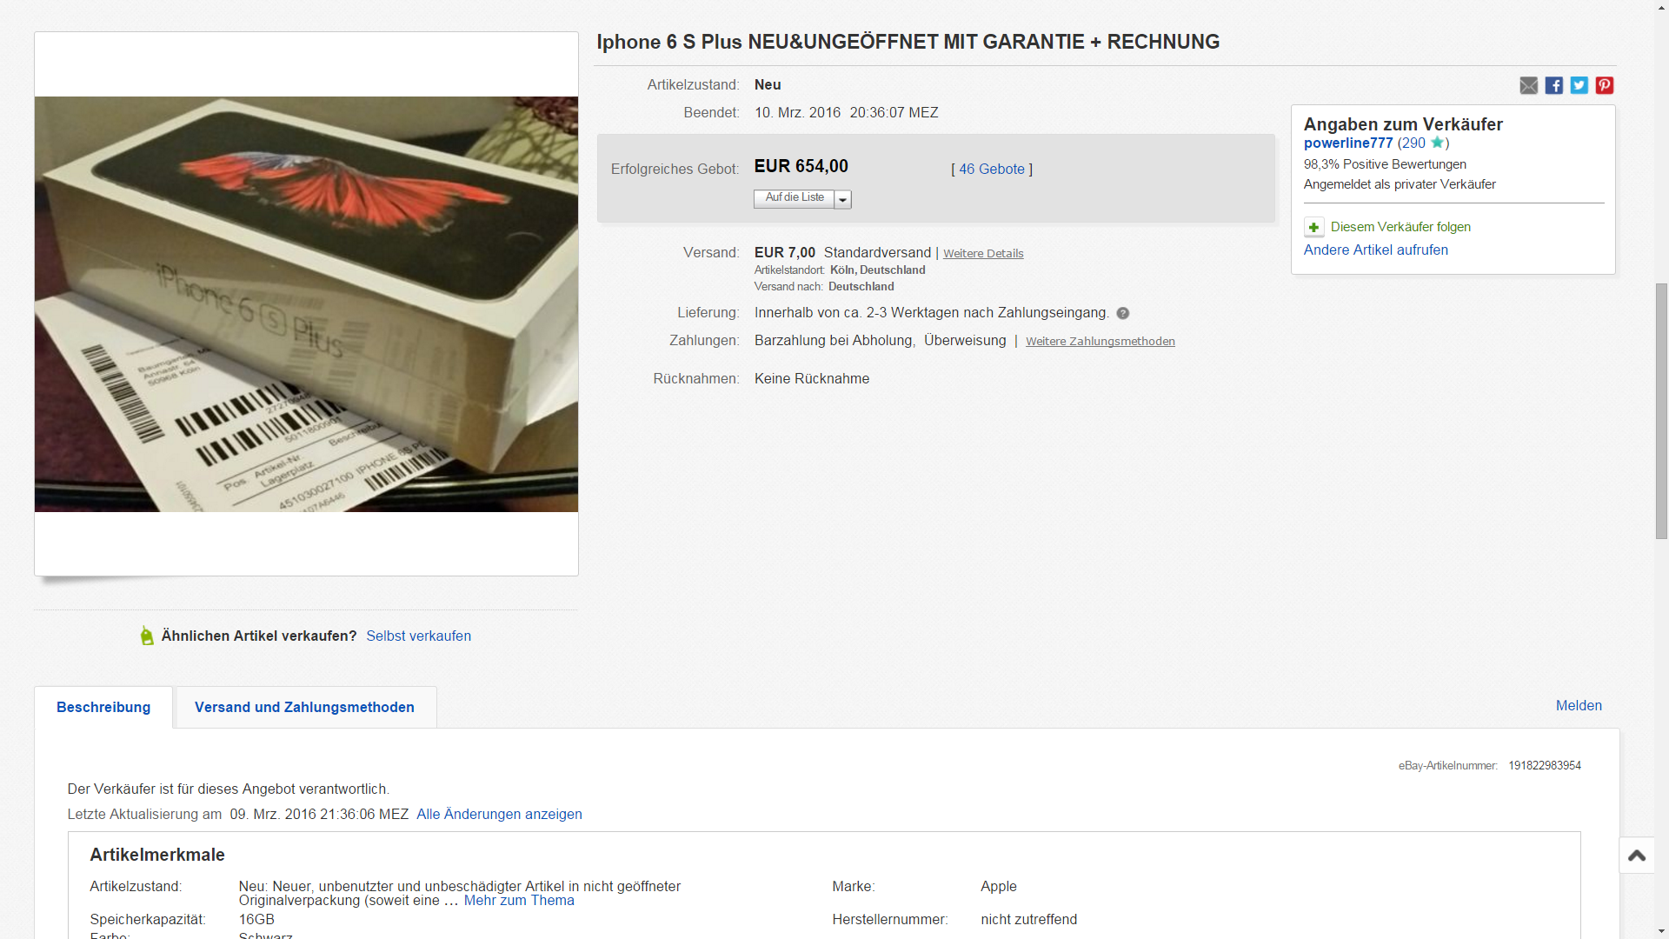
Task: Share listing on Pinterest icon
Action: [x=1604, y=85]
